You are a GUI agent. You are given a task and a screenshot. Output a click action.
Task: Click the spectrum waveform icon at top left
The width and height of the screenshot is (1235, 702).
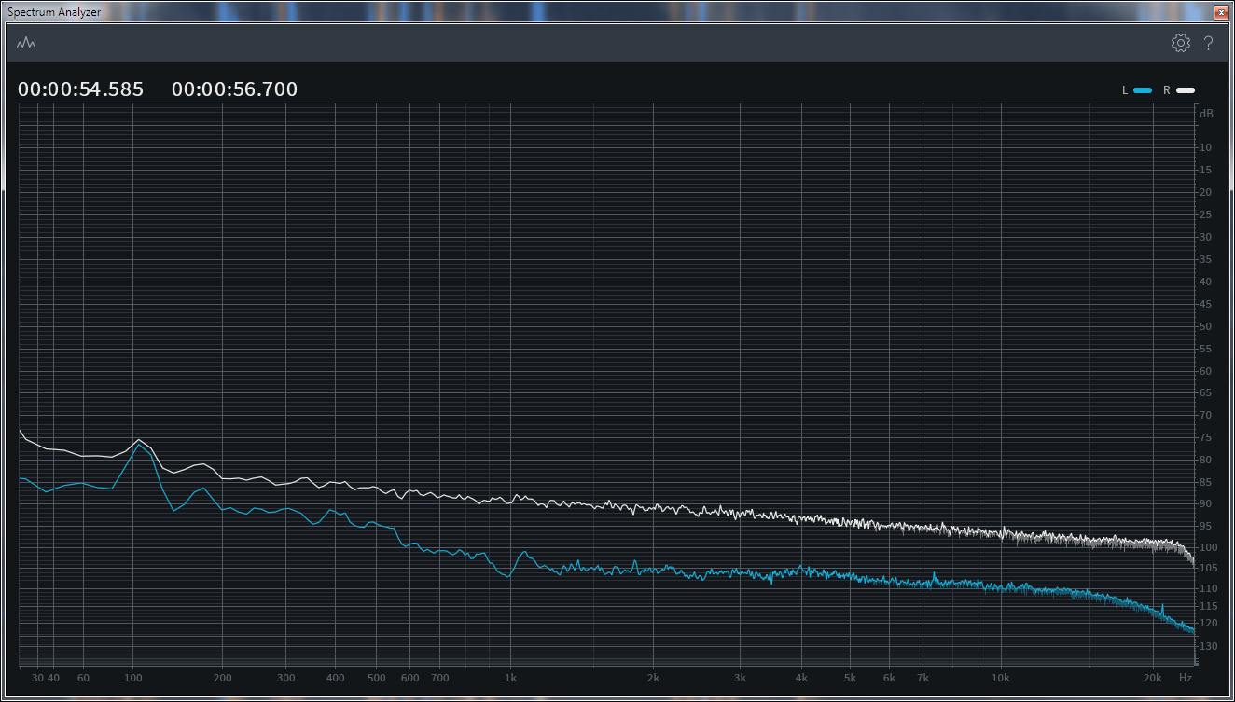point(26,43)
